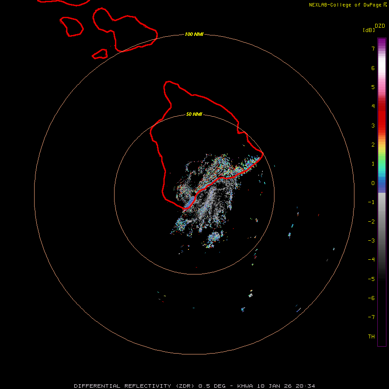Image resolution: width=389 pixels, height=389 pixels.
Task: Click the '-4' value on the color scale
Action: click(371, 260)
